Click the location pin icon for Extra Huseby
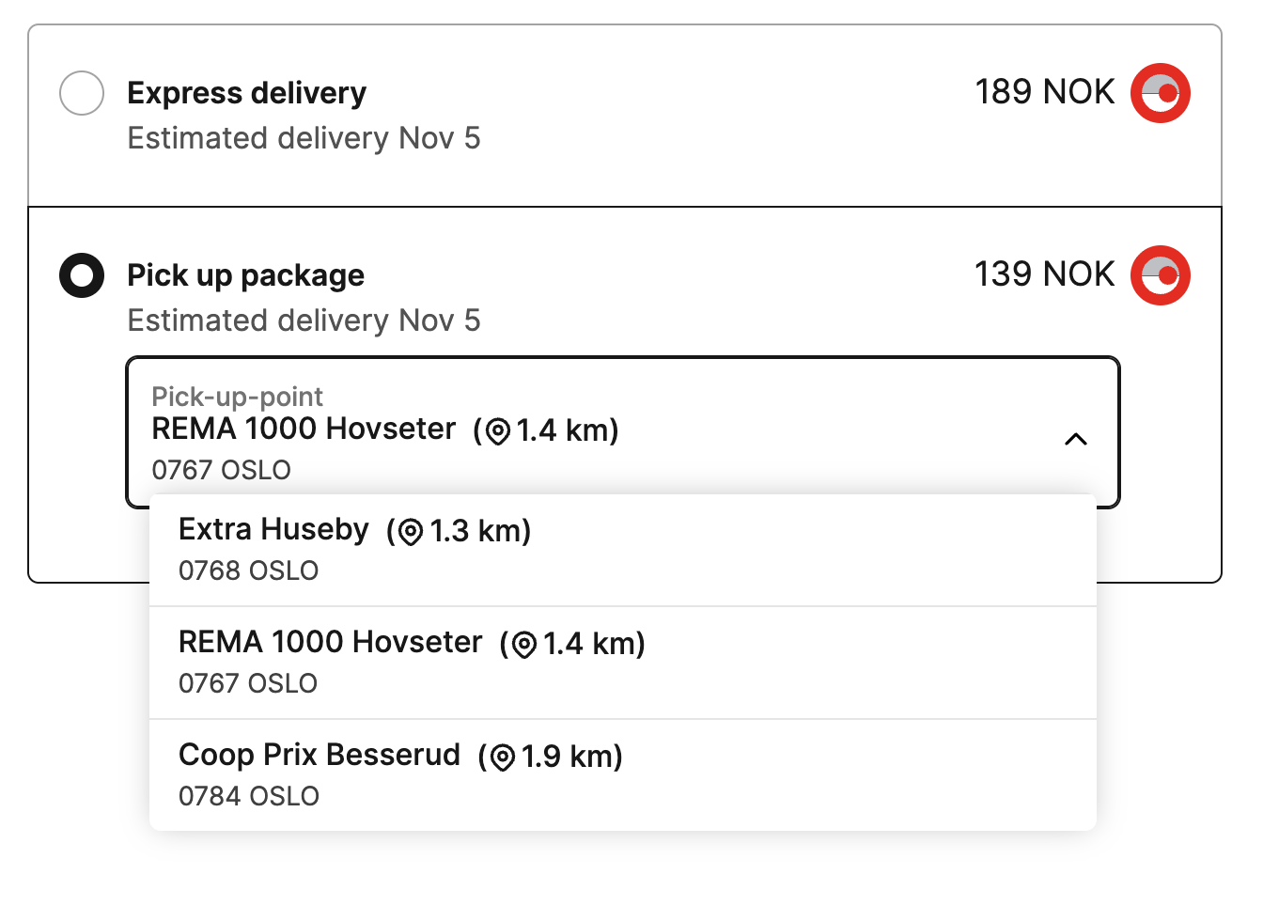Screen dimensions: 1263x906 tap(411, 532)
